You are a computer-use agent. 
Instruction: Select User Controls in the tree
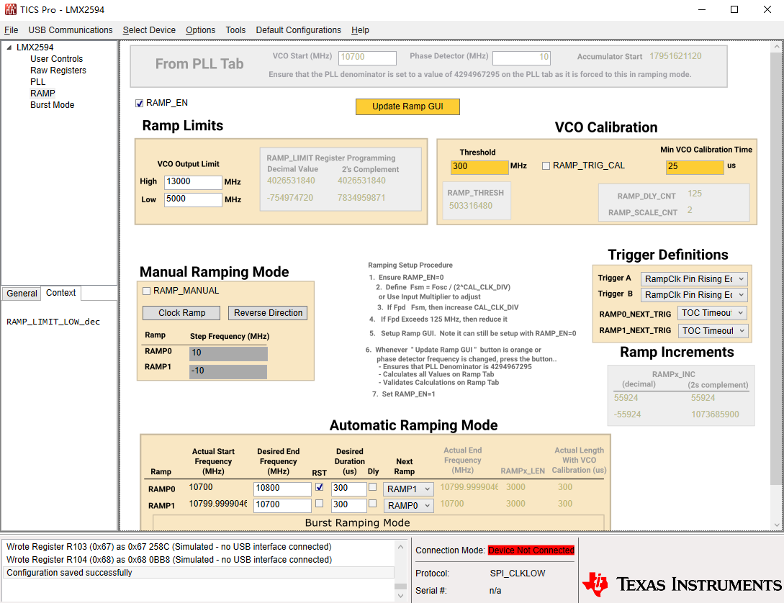click(56, 59)
